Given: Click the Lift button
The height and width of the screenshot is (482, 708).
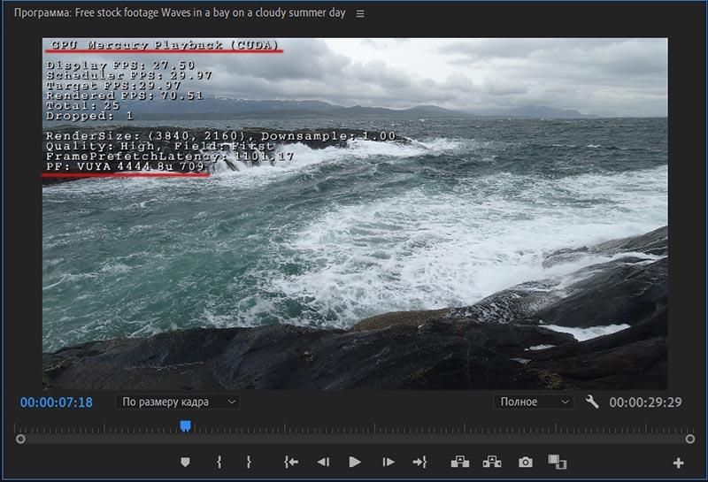Looking at the screenshot, I should coord(459,462).
